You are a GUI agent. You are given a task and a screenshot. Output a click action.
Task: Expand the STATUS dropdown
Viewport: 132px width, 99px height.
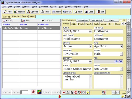click(91, 46)
